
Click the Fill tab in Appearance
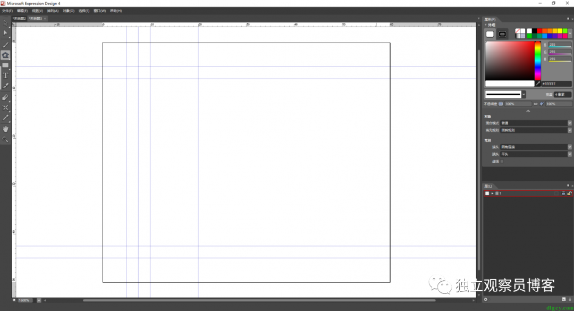(x=490, y=34)
